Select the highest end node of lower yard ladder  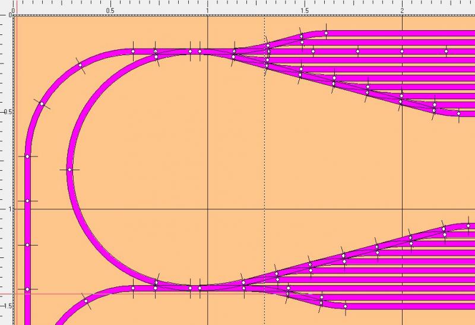468,226
